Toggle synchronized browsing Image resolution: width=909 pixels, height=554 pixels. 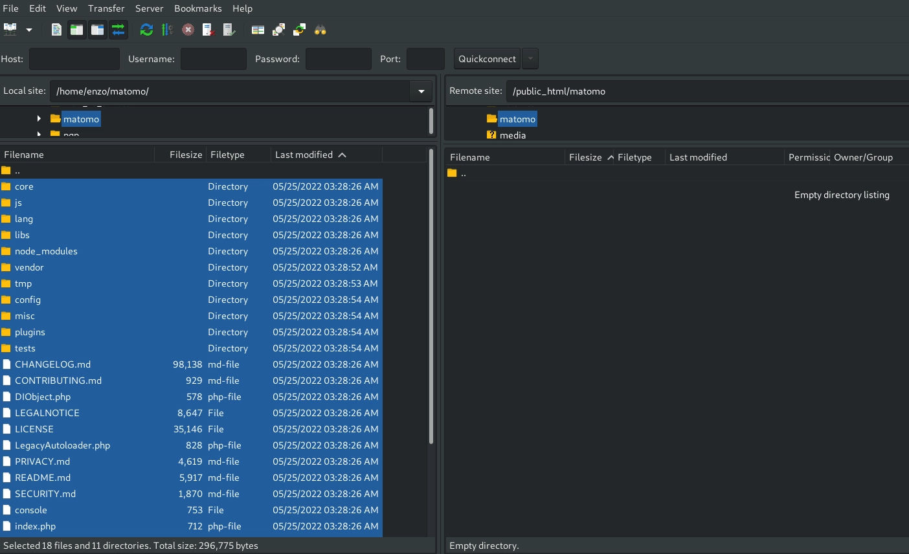(299, 30)
